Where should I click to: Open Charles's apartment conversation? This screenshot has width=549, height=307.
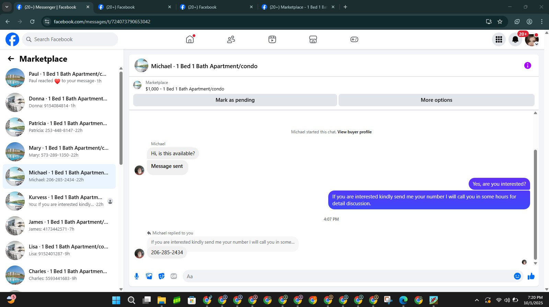coord(59,275)
